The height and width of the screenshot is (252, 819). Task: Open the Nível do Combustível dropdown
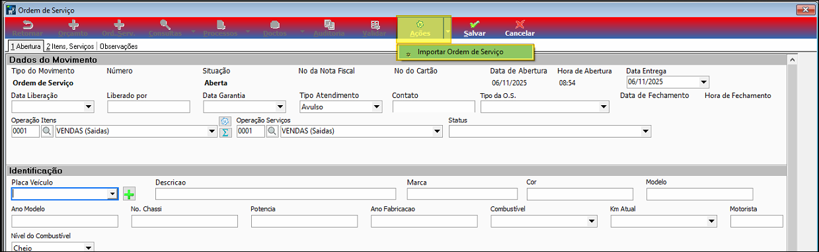click(x=89, y=248)
